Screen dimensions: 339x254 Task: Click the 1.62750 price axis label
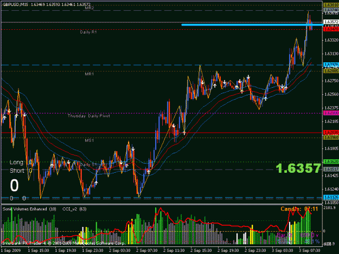click(x=331, y=81)
